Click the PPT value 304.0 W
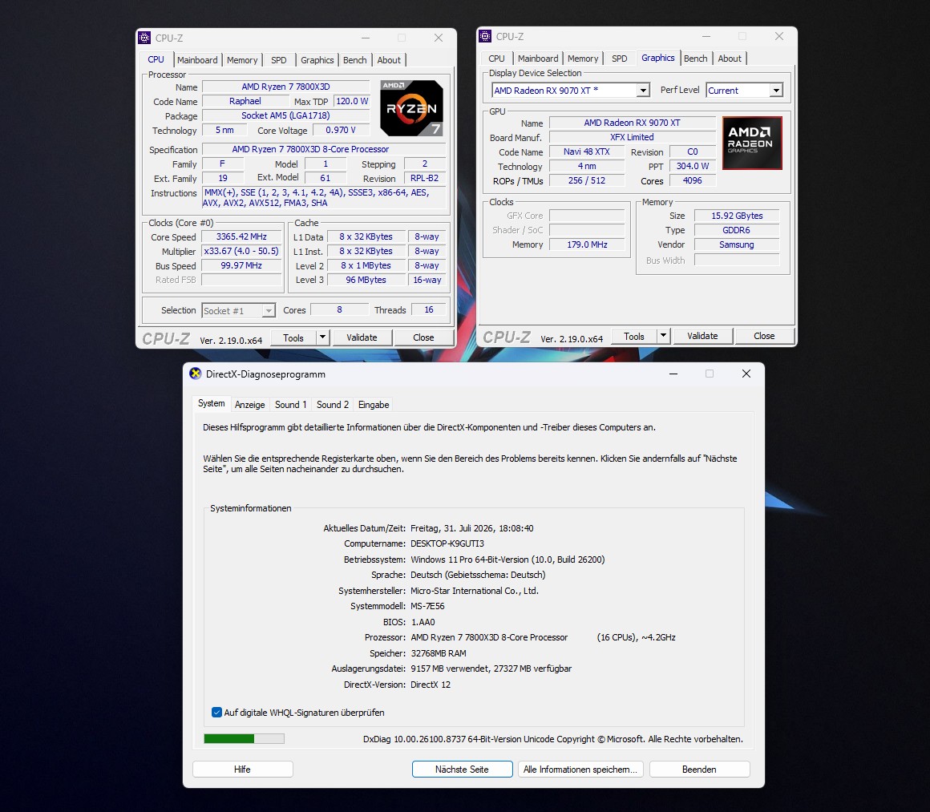This screenshot has width=930, height=812. 693,166
